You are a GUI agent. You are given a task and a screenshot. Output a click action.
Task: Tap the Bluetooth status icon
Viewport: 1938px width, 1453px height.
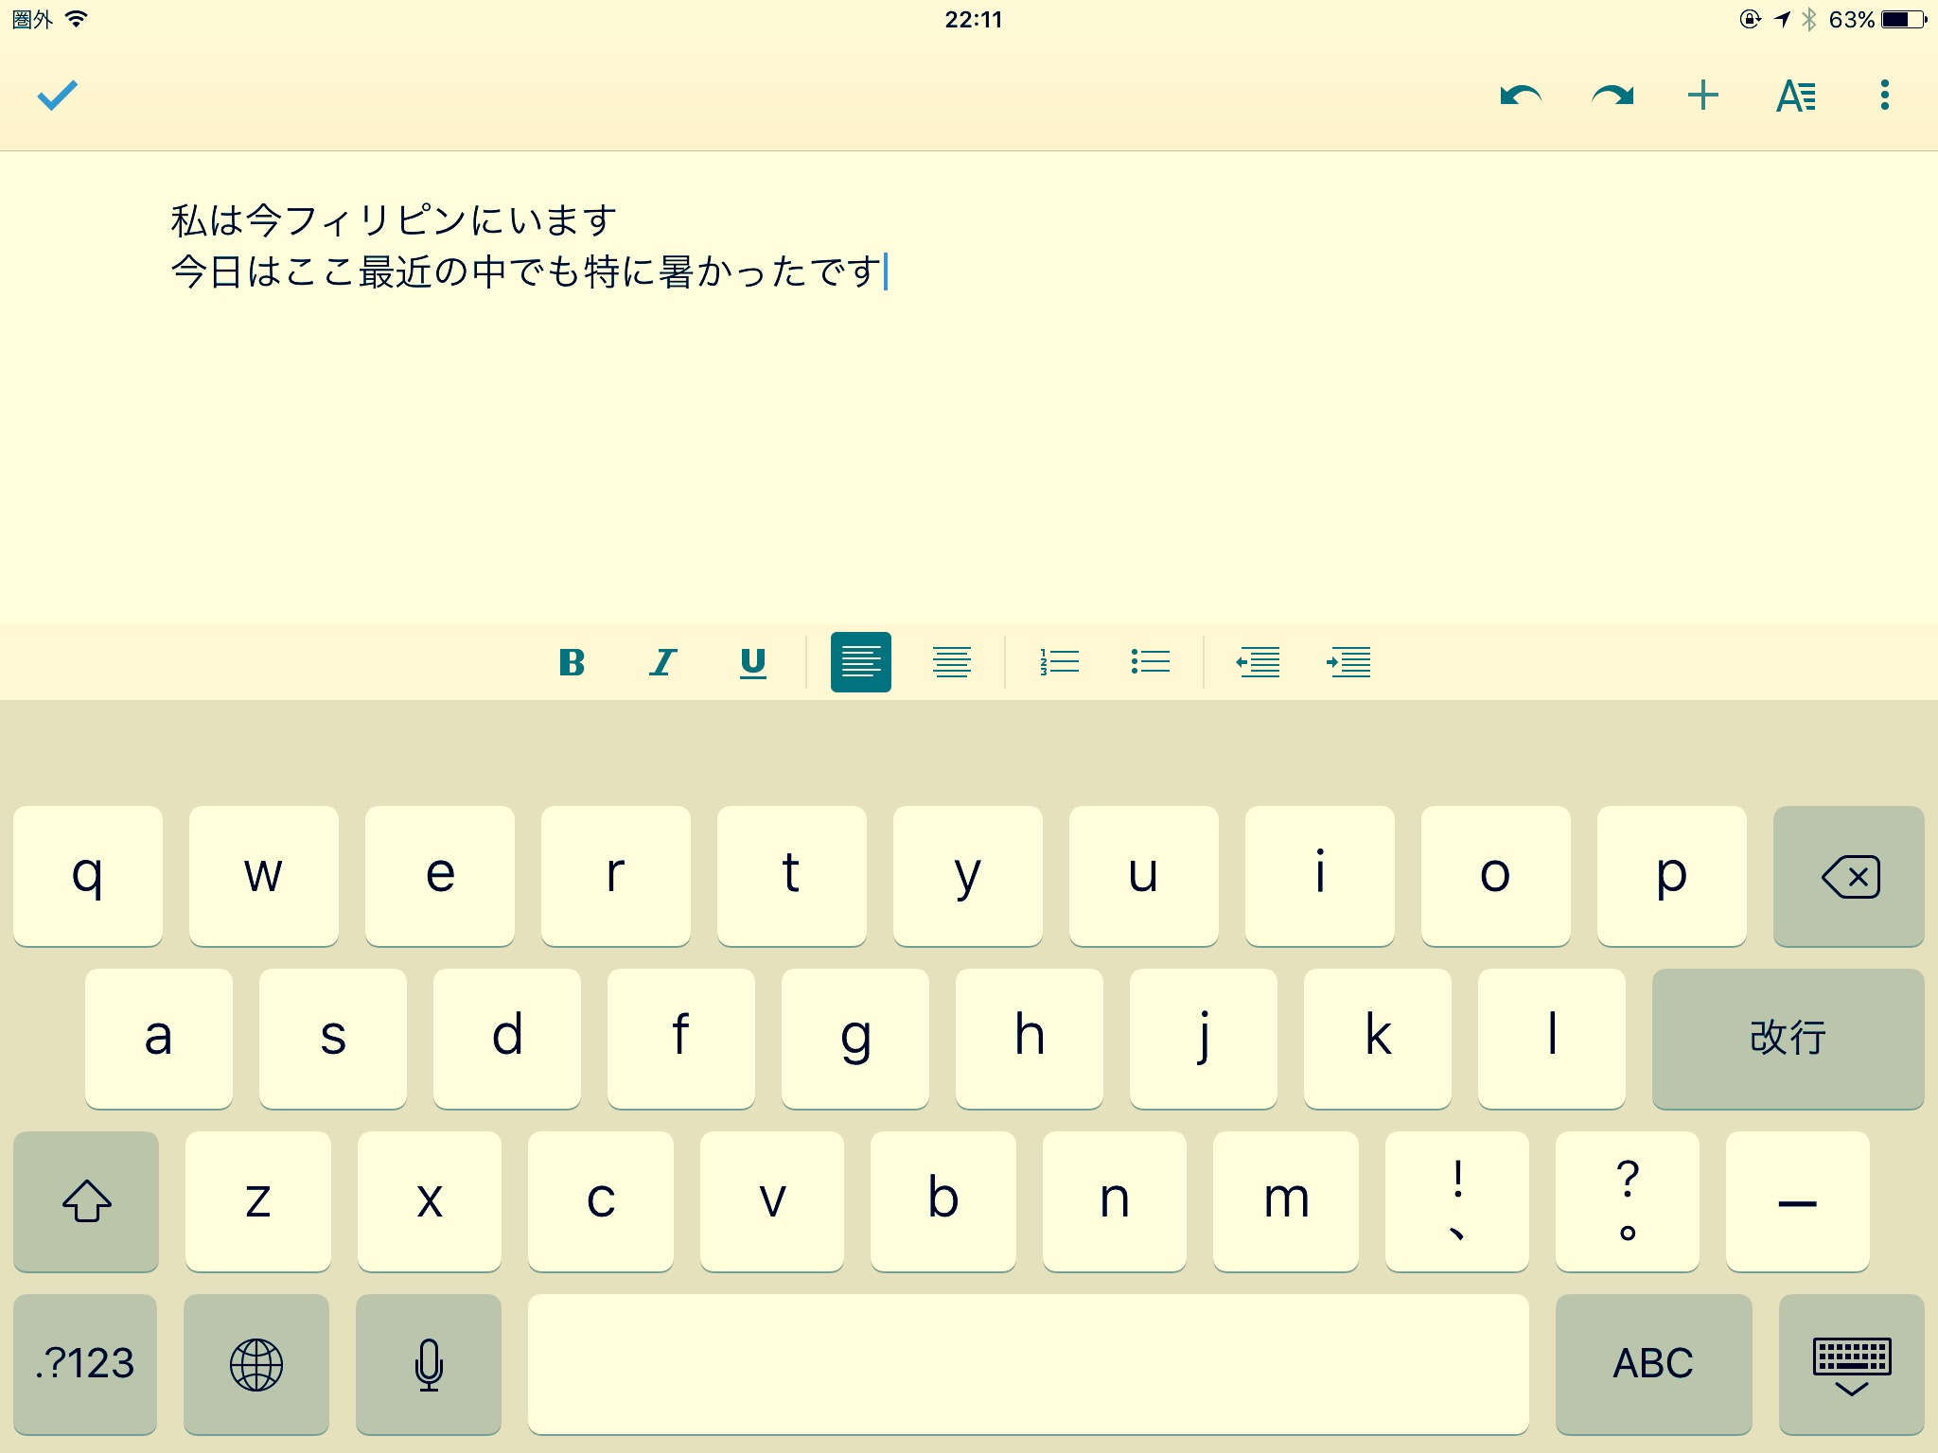(1809, 19)
